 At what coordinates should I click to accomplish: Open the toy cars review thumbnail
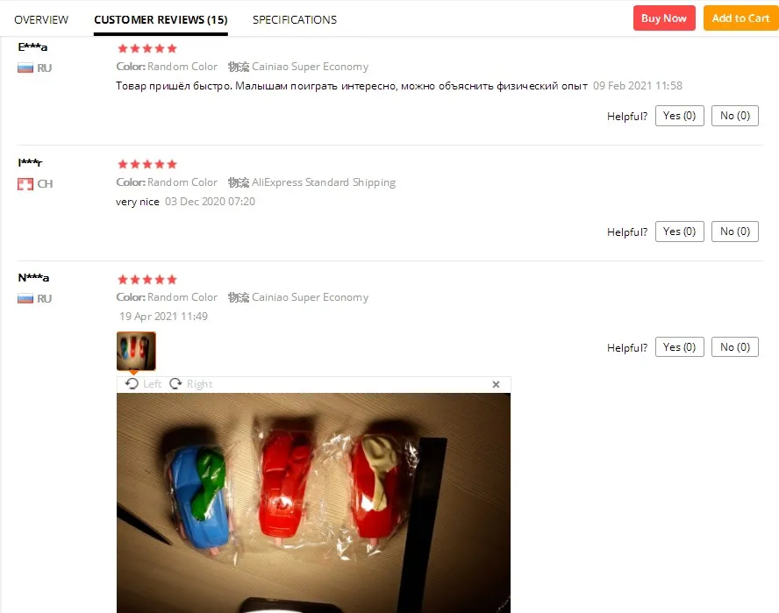click(x=136, y=351)
